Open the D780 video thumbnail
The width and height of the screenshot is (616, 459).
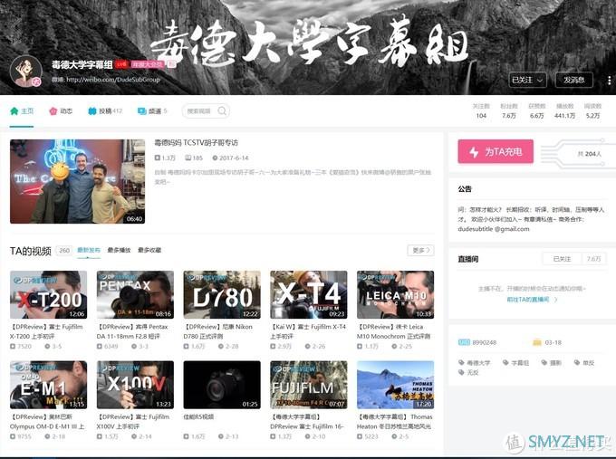(x=222, y=294)
